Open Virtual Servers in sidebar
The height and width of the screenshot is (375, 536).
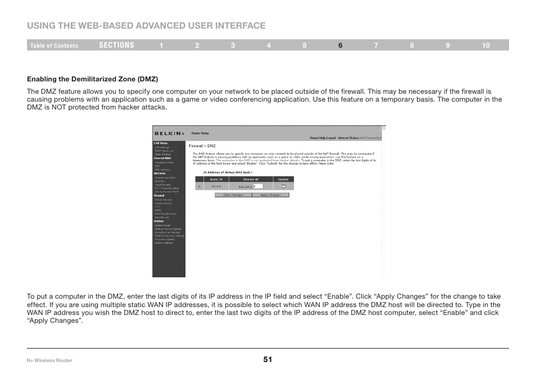click(x=163, y=200)
